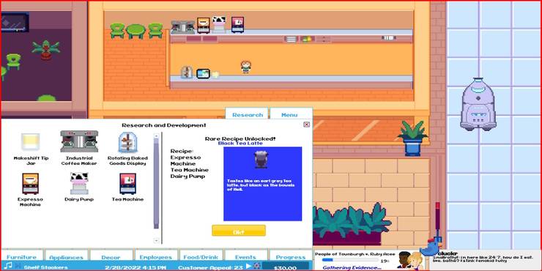Select the Expresso Machine research icon
Screen dimensions: 542x271
pos(30,184)
